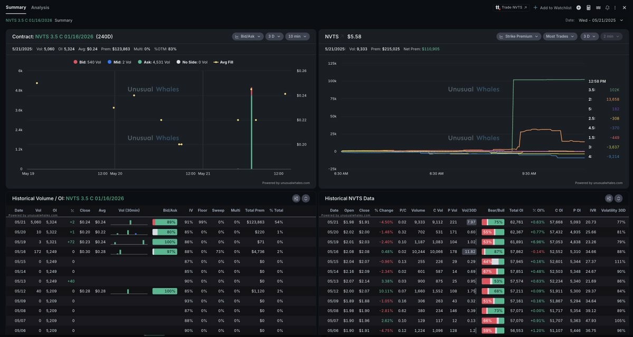Expand the Historical Volume / OI table

[x=306, y=199]
